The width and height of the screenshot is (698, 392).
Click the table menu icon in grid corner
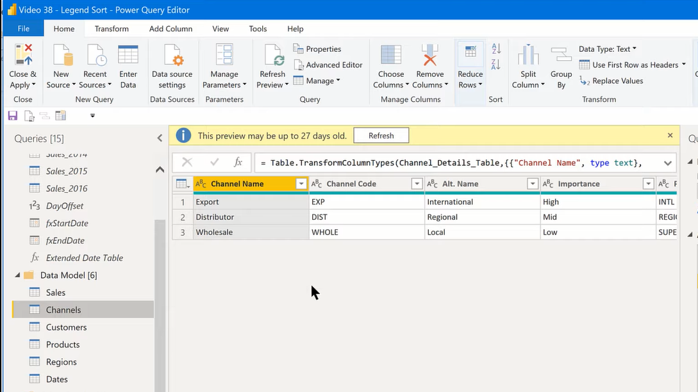pos(183,184)
